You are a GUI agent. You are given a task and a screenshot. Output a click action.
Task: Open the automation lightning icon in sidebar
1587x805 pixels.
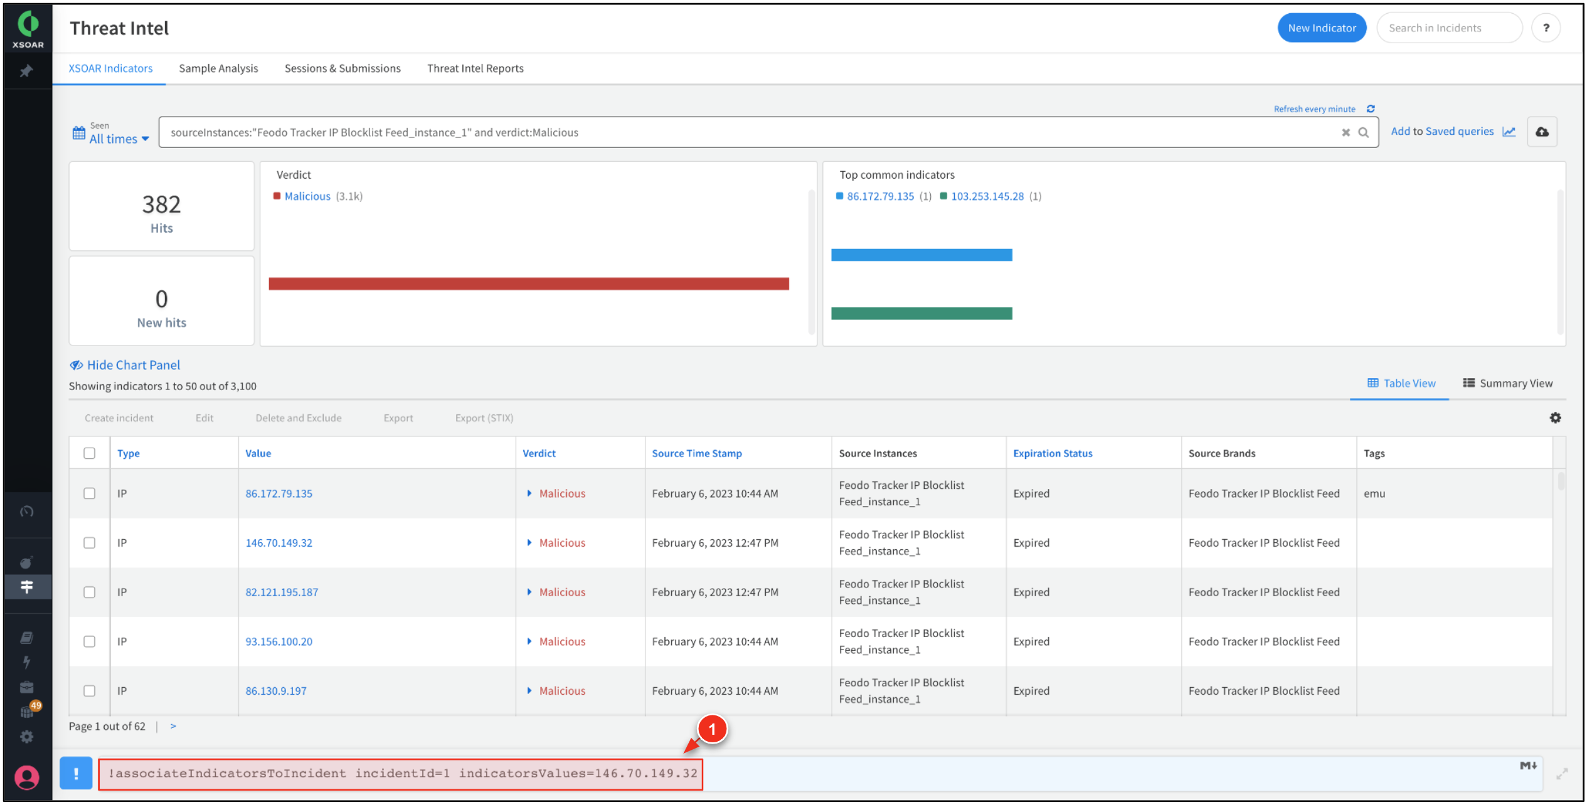26,662
